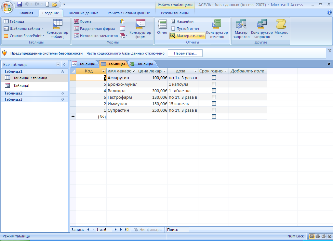Open Конструктор запросов

pos(262,29)
